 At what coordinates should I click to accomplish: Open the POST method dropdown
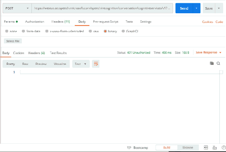[17, 8]
